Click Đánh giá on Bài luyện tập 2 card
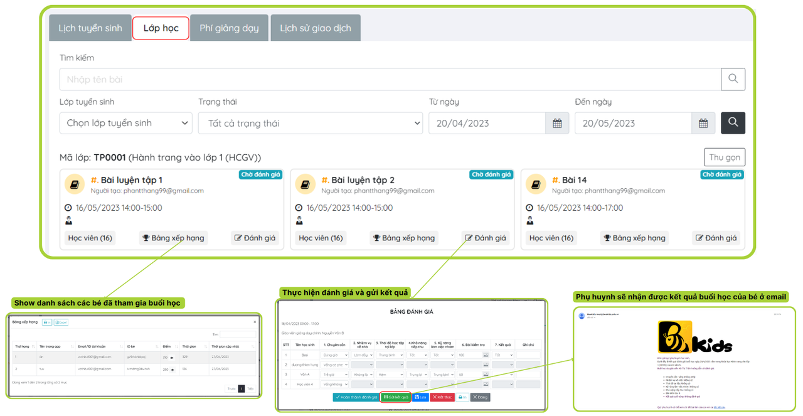The image size is (803, 416). coord(486,238)
